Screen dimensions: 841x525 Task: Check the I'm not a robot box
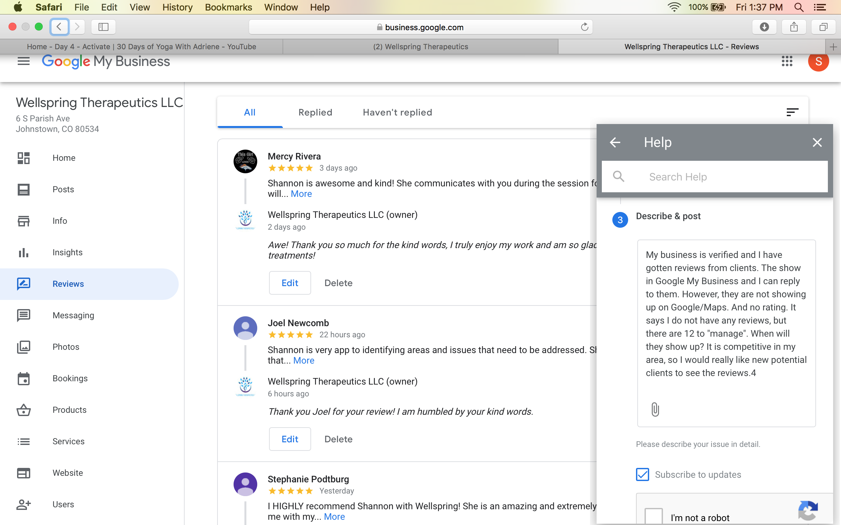click(653, 517)
